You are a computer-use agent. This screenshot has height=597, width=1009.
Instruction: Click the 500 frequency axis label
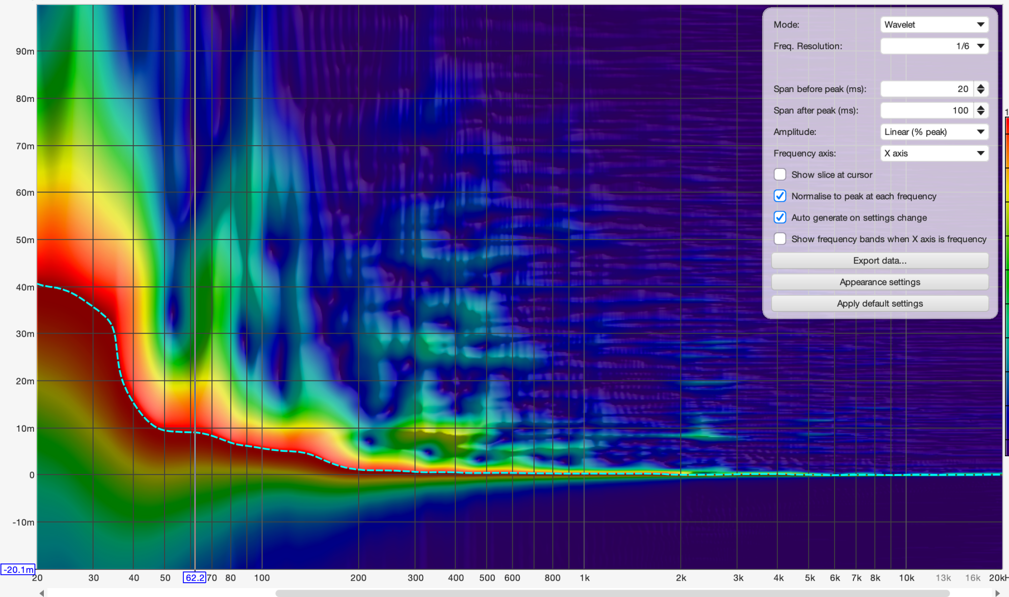click(487, 578)
